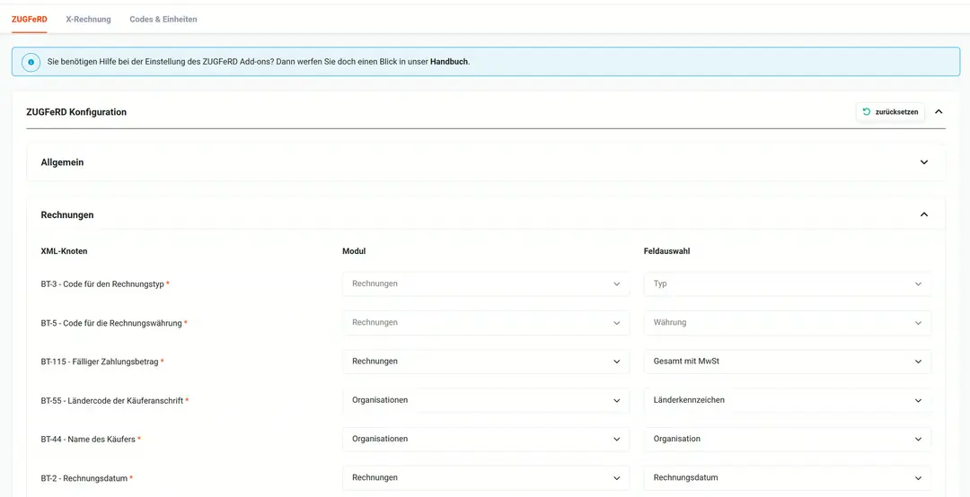The image size is (970, 497).
Task: Switch to the X-Rechnung tab
Action: click(88, 19)
